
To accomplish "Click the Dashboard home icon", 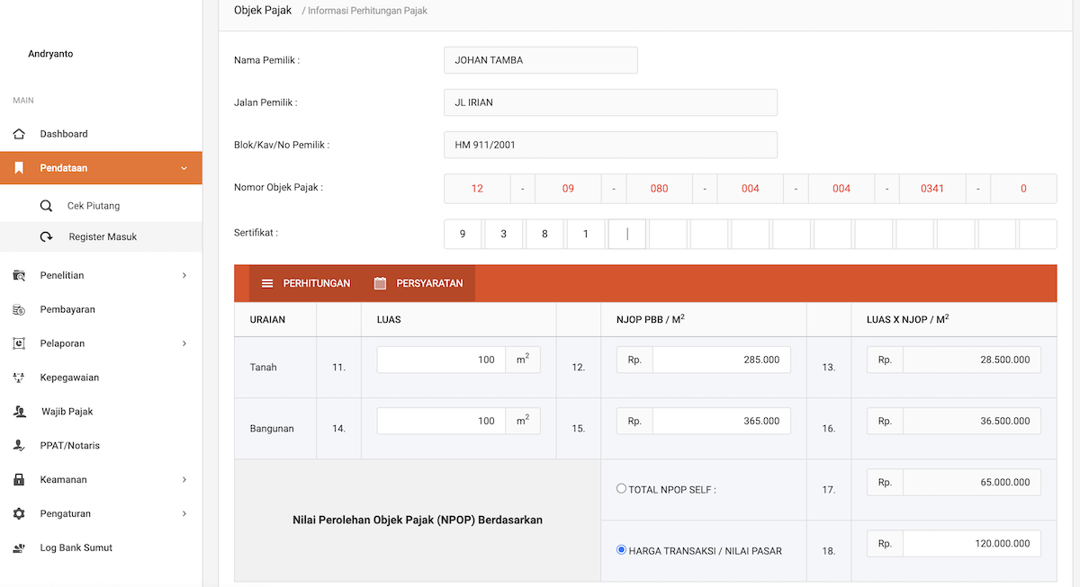I will coord(19,134).
